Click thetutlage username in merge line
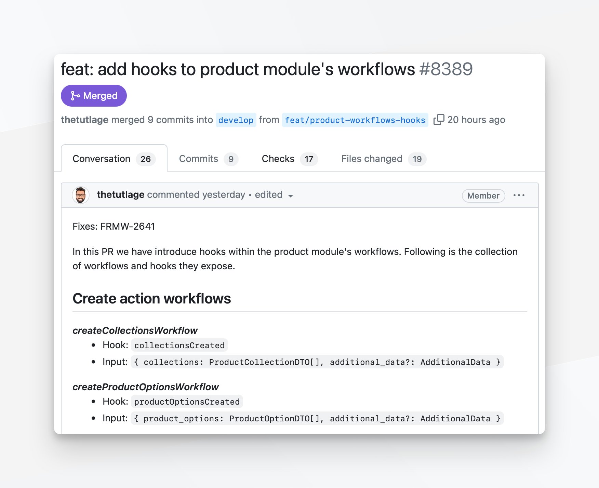The height and width of the screenshot is (488, 599). [85, 120]
